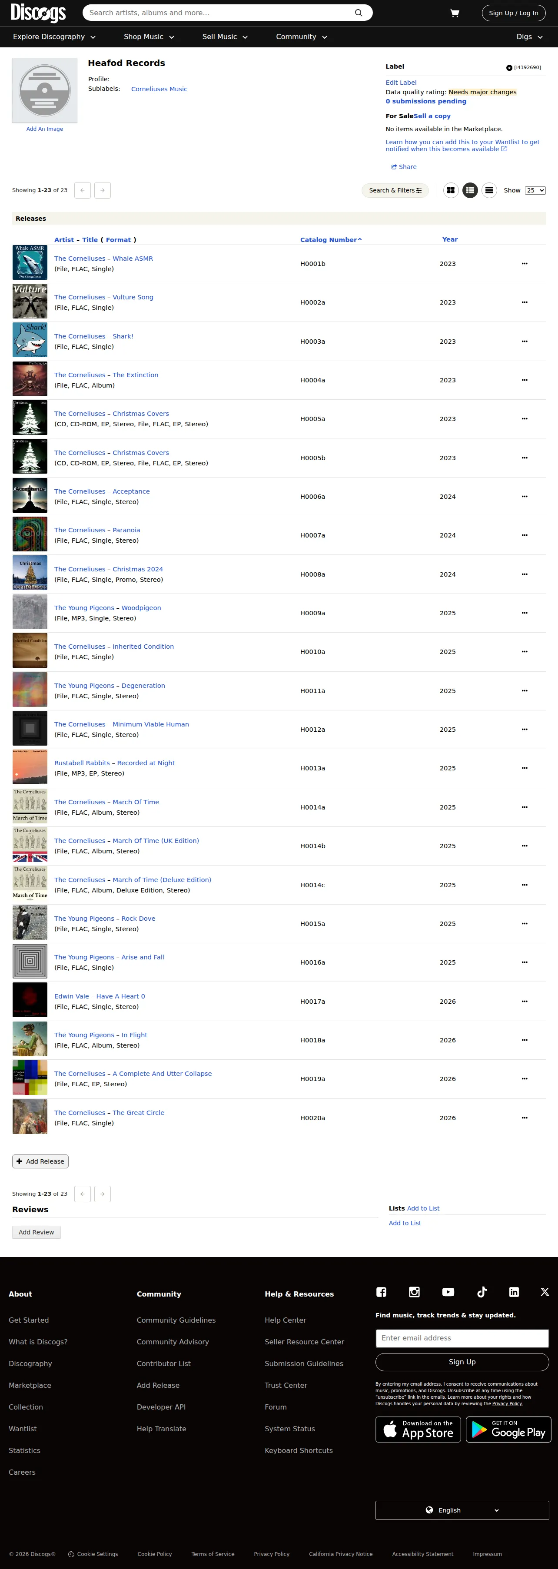Click 0 submissions pending link
The height and width of the screenshot is (1569, 558).
click(426, 102)
